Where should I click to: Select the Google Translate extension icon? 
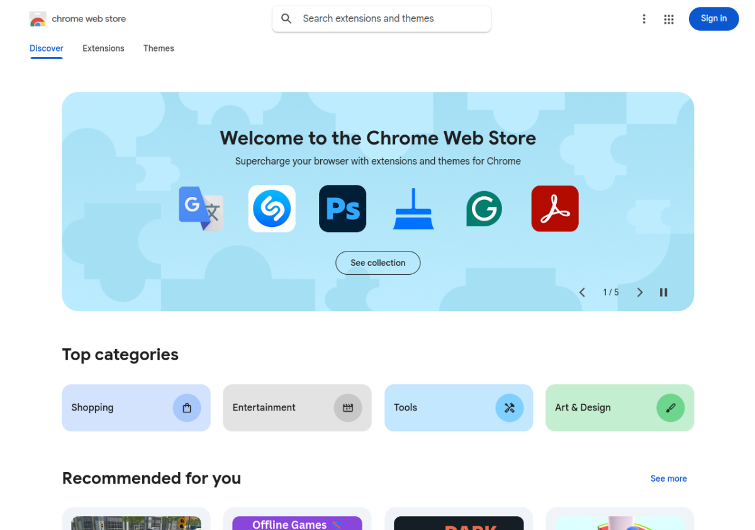coord(201,209)
